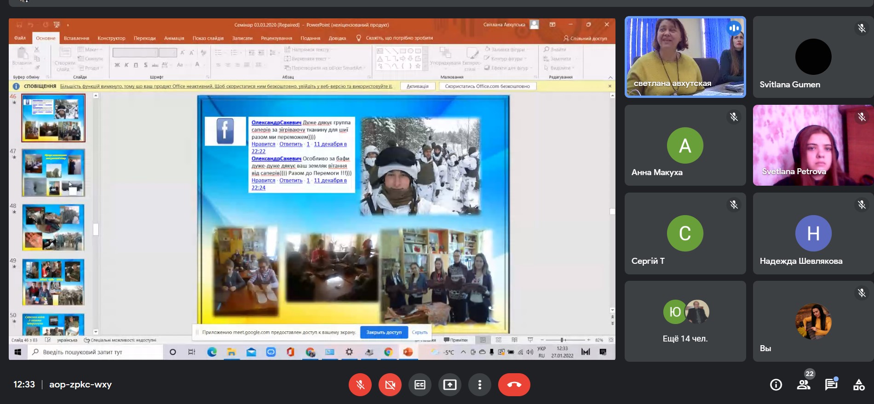Click the blue 'Закрыть доступ' button
This screenshot has height=404, width=874.
pos(384,332)
